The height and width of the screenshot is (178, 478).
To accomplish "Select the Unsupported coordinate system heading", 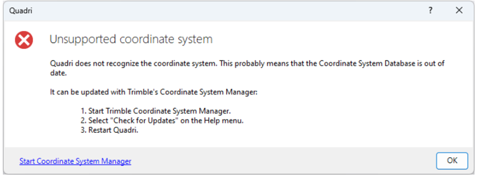I will point(131,39).
